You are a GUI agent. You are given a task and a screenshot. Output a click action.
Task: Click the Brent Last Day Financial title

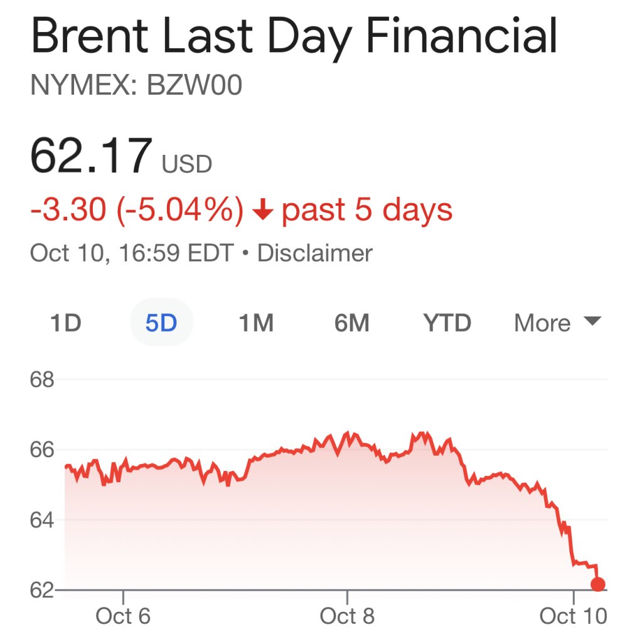click(x=294, y=37)
